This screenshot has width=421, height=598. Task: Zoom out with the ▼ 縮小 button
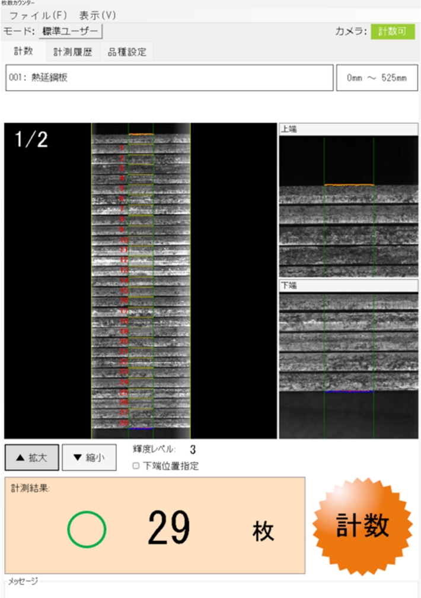[89, 457]
